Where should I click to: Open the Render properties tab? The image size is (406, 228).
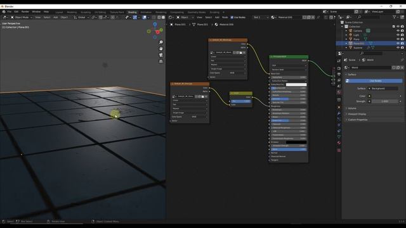pos(339,68)
